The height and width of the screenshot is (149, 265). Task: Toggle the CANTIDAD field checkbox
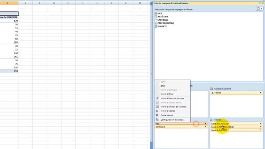[156, 20]
